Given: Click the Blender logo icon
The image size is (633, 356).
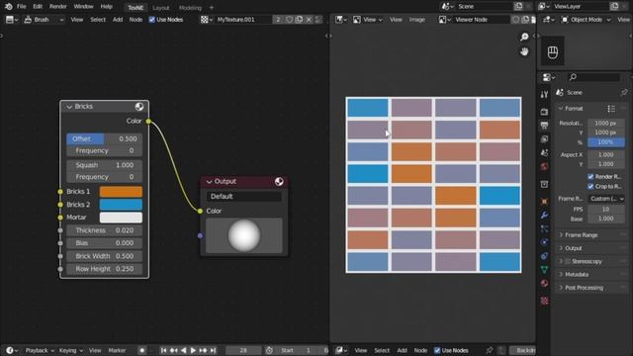Looking at the screenshot, I should click(x=9, y=7).
